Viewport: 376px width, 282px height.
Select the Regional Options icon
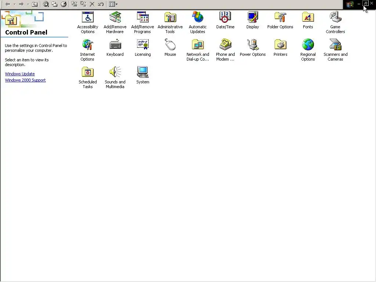(308, 50)
